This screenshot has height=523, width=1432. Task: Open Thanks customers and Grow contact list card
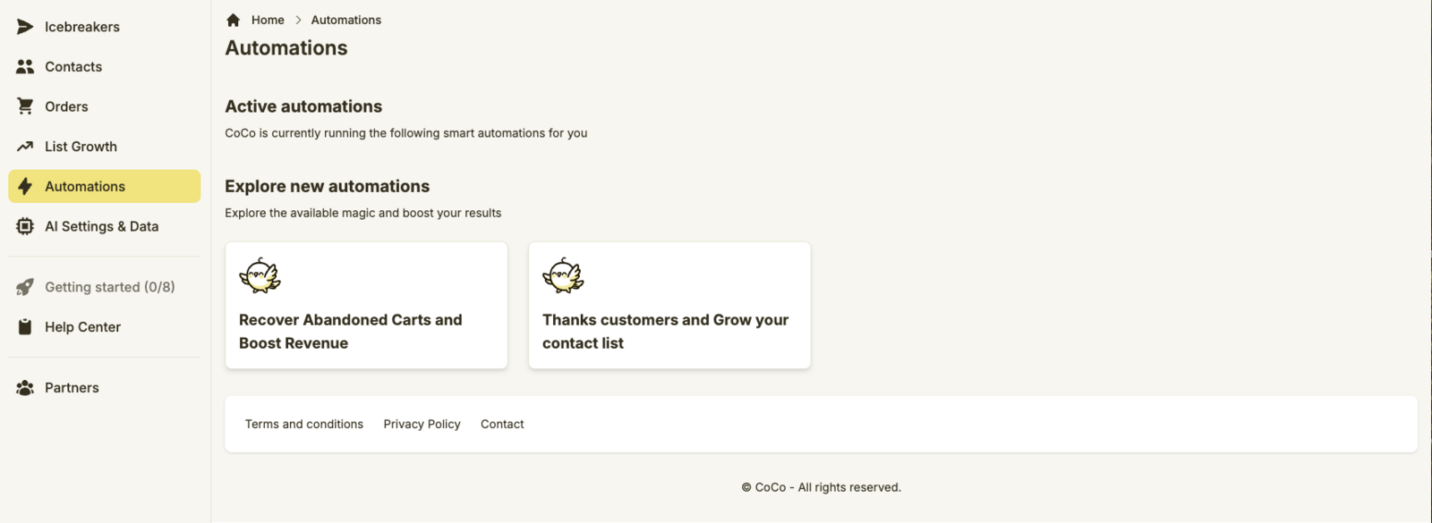pyautogui.click(x=669, y=331)
